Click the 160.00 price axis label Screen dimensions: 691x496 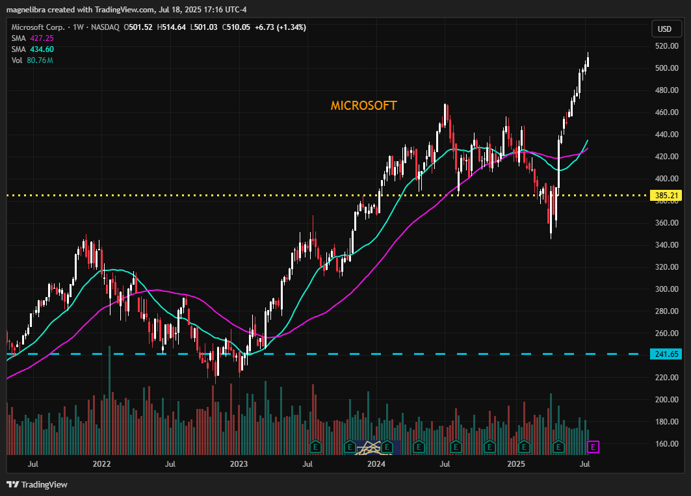[666, 443]
